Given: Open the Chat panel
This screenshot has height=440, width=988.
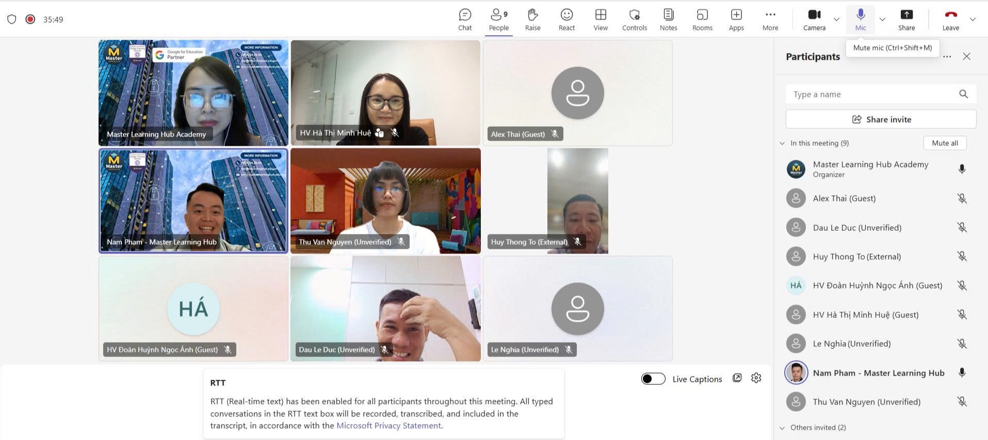Looking at the screenshot, I should [x=465, y=20].
